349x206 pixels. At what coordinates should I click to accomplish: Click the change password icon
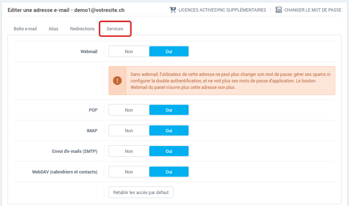click(x=278, y=10)
